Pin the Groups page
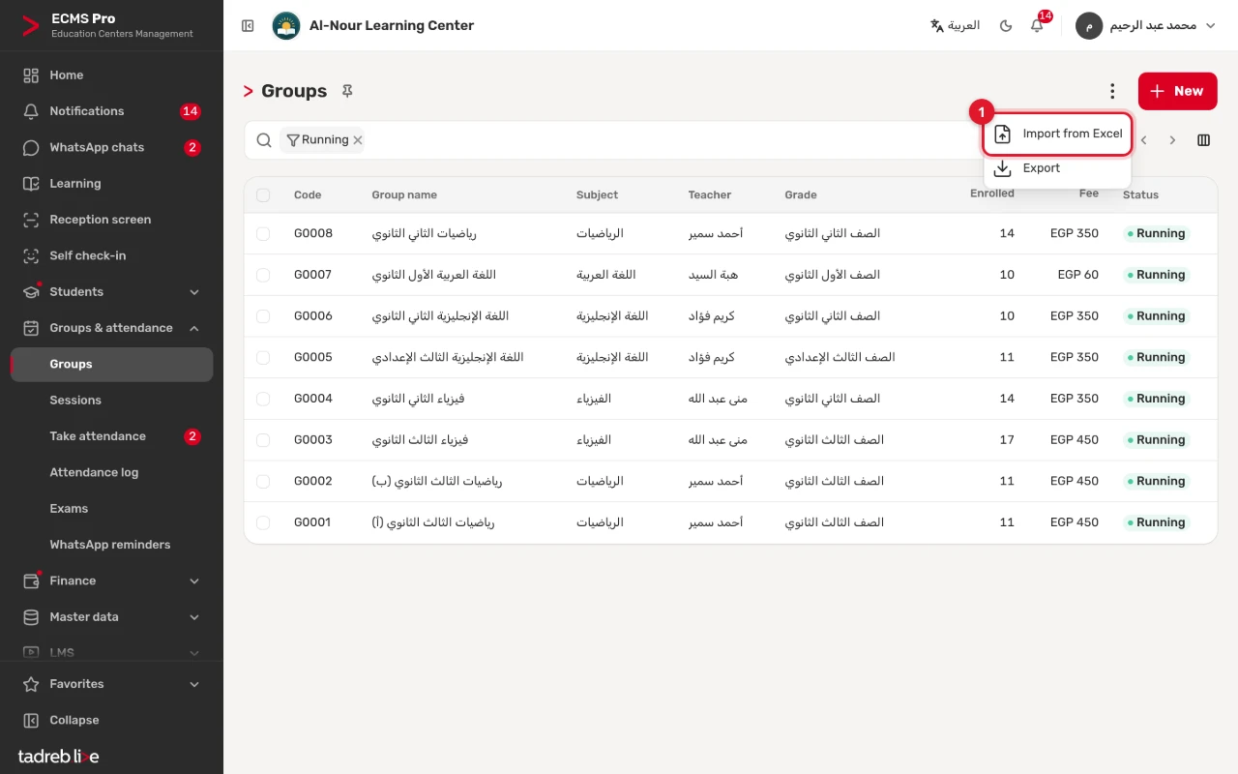1238x774 pixels. pyautogui.click(x=347, y=91)
